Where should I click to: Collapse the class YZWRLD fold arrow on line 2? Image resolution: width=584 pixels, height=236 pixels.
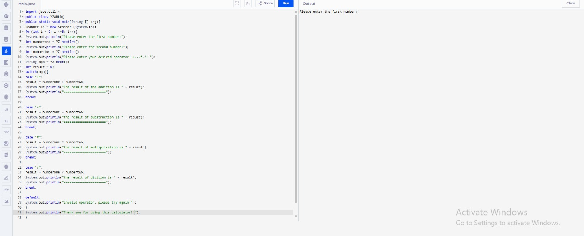point(23,17)
